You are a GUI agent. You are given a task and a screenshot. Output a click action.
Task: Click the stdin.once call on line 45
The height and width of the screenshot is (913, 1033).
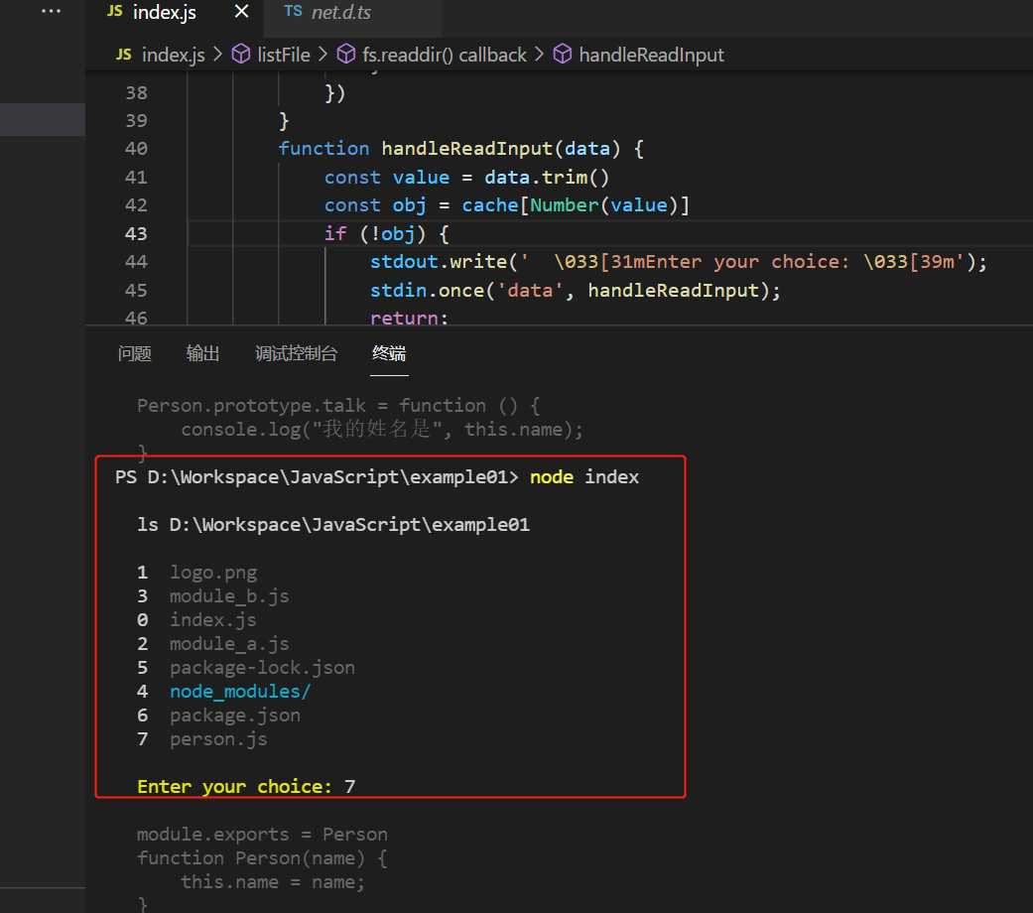click(576, 291)
